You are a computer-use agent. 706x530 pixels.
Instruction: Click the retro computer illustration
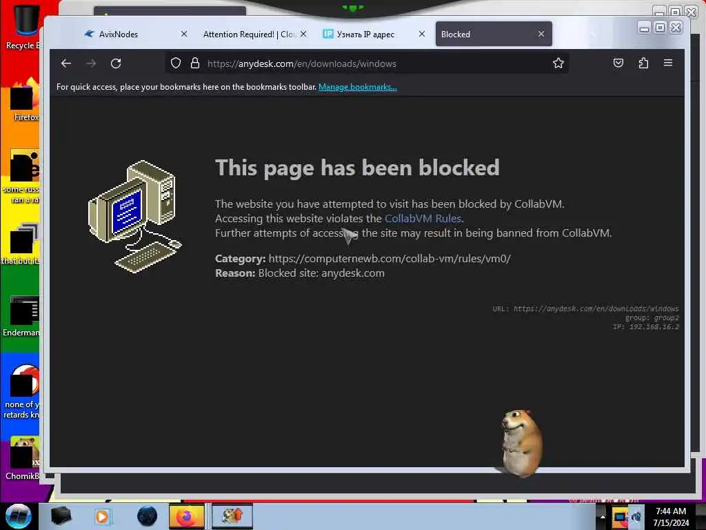(135, 217)
